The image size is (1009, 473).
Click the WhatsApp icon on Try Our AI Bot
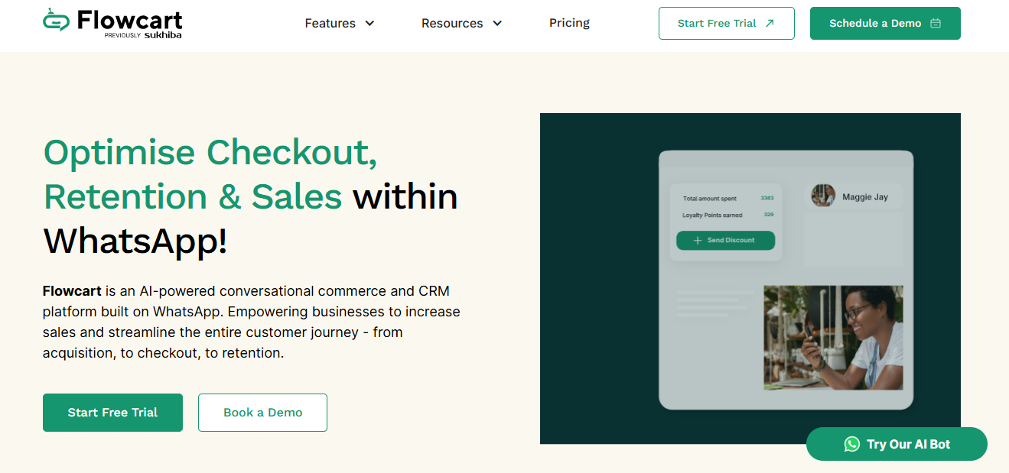851,443
